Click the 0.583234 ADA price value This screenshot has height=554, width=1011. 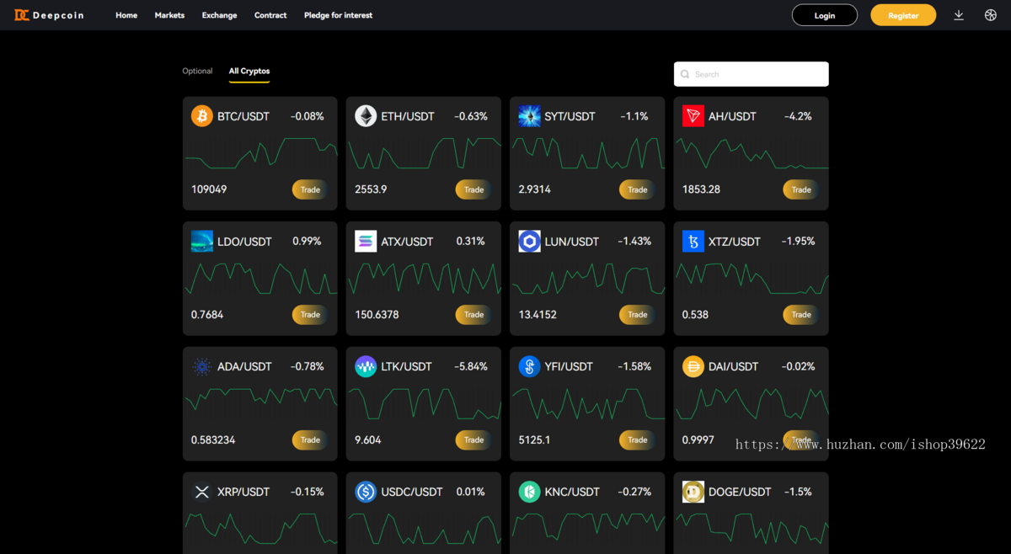pos(213,439)
